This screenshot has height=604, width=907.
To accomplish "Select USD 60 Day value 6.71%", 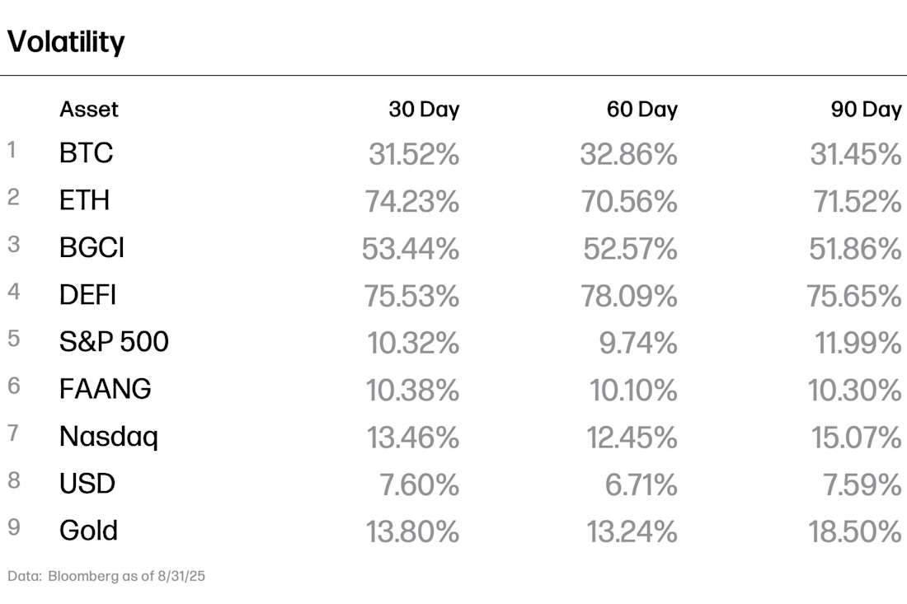I will pos(641,485).
